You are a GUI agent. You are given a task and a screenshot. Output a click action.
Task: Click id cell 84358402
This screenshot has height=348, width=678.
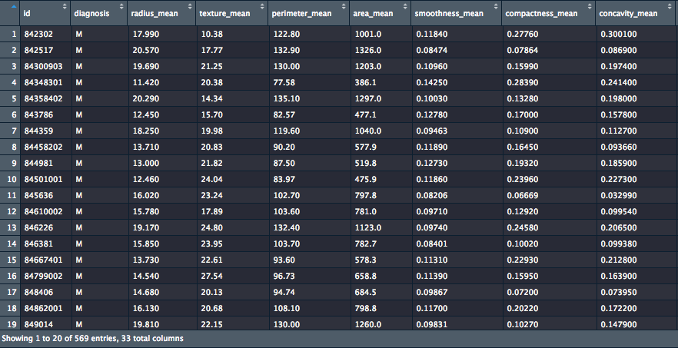[x=43, y=98]
